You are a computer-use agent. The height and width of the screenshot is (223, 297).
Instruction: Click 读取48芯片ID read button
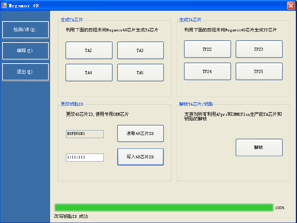coord(140,133)
